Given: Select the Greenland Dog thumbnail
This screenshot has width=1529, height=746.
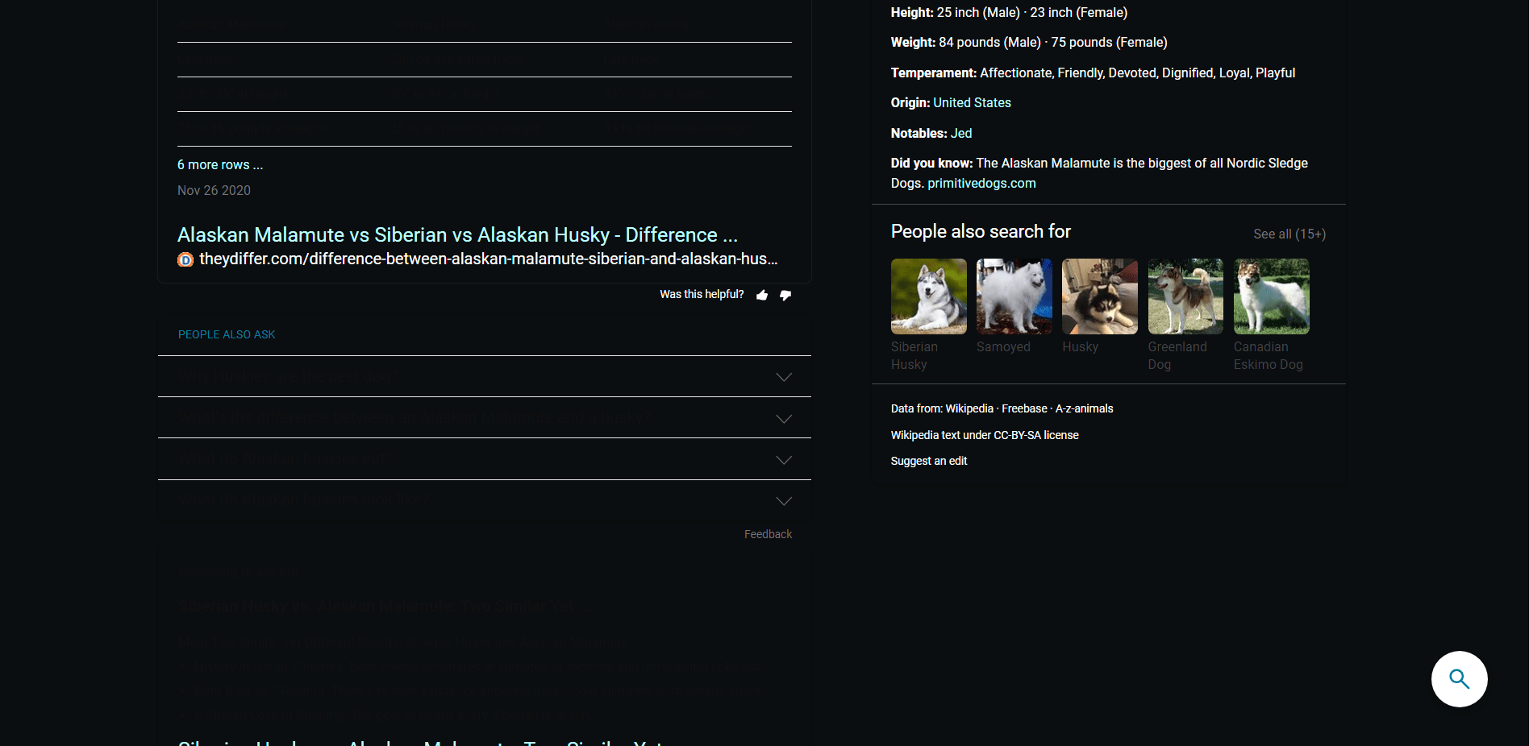Looking at the screenshot, I should (x=1185, y=296).
